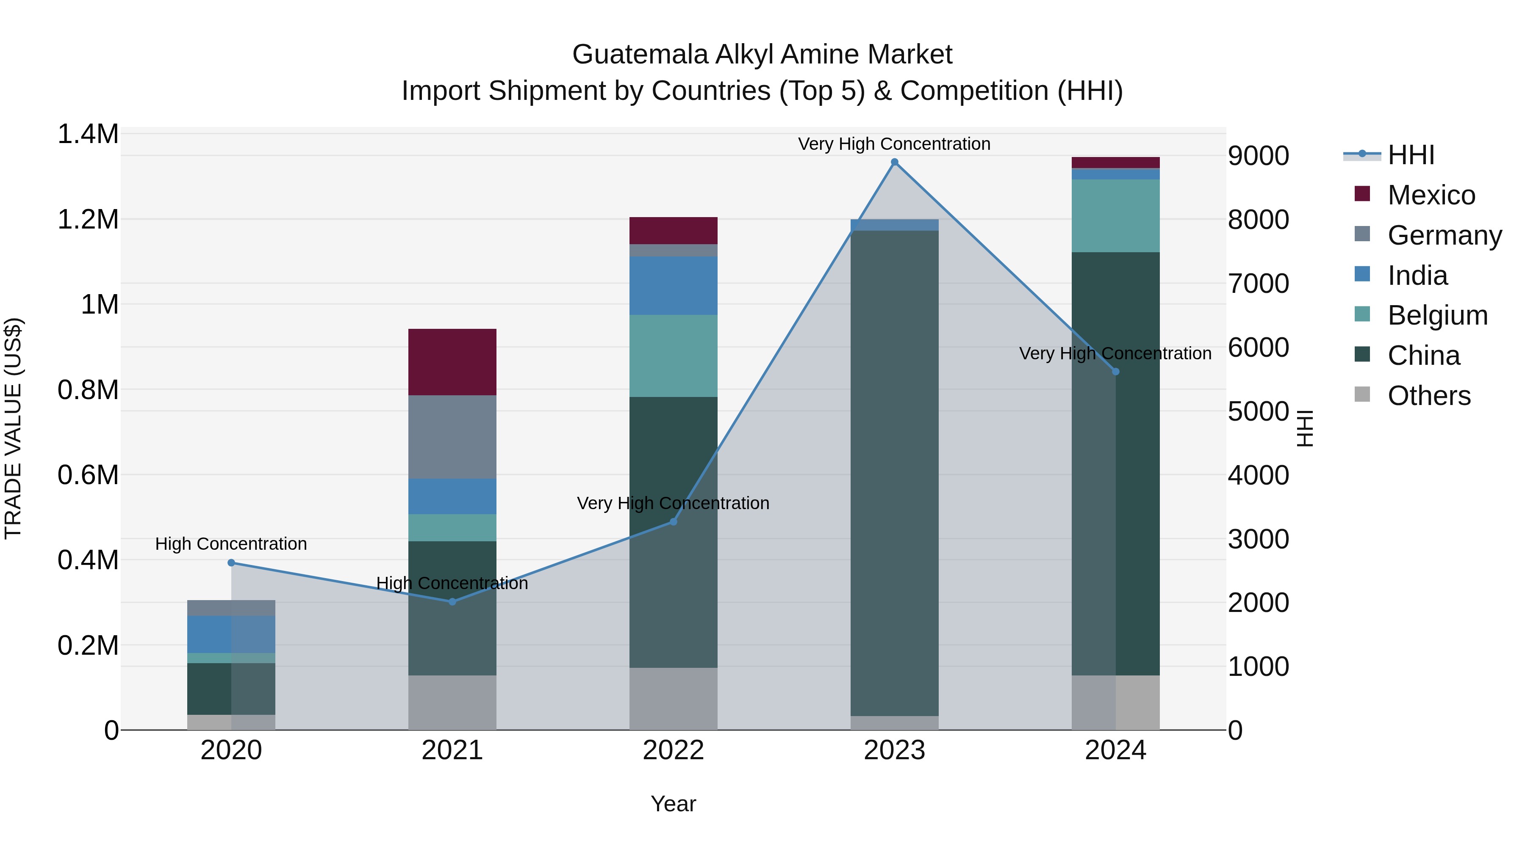Click the 2020 x-axis label

click(x=231, y=750)
